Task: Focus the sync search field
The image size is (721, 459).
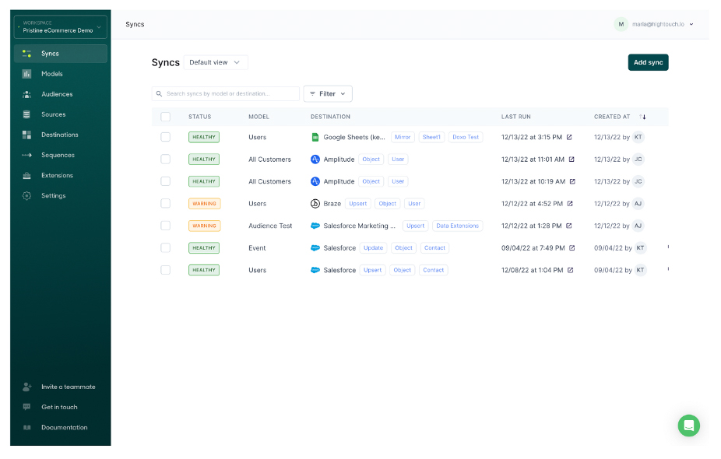Action: [226, 93]
